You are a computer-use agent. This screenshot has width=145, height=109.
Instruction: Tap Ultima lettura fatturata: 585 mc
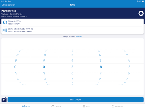(20, 32)
